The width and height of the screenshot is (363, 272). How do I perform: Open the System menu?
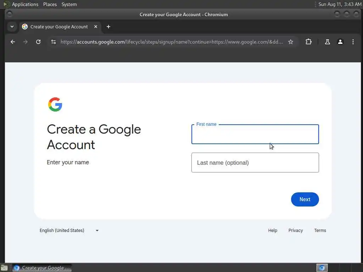point(69,4)
